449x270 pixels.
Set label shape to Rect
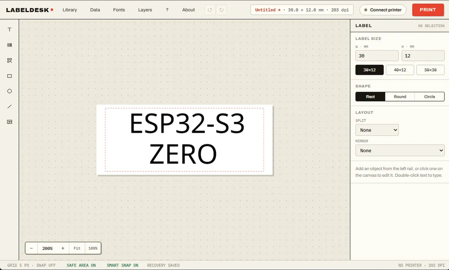(370, 97)
